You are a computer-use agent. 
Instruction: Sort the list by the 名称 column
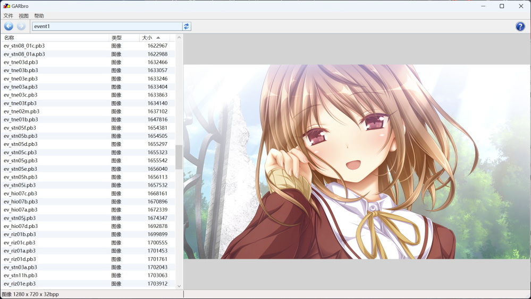tap(55, 38)
